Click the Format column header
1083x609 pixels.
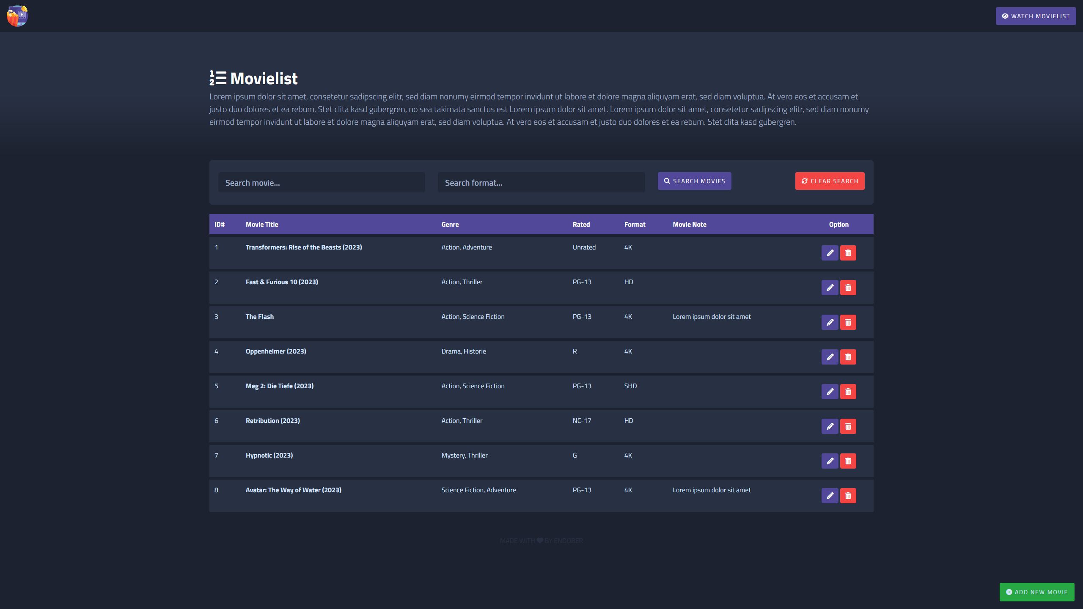(635, 225)
